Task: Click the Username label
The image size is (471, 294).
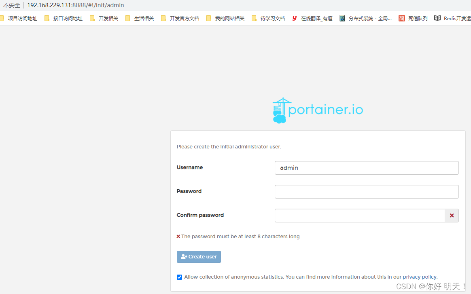Action: (189, 167)
